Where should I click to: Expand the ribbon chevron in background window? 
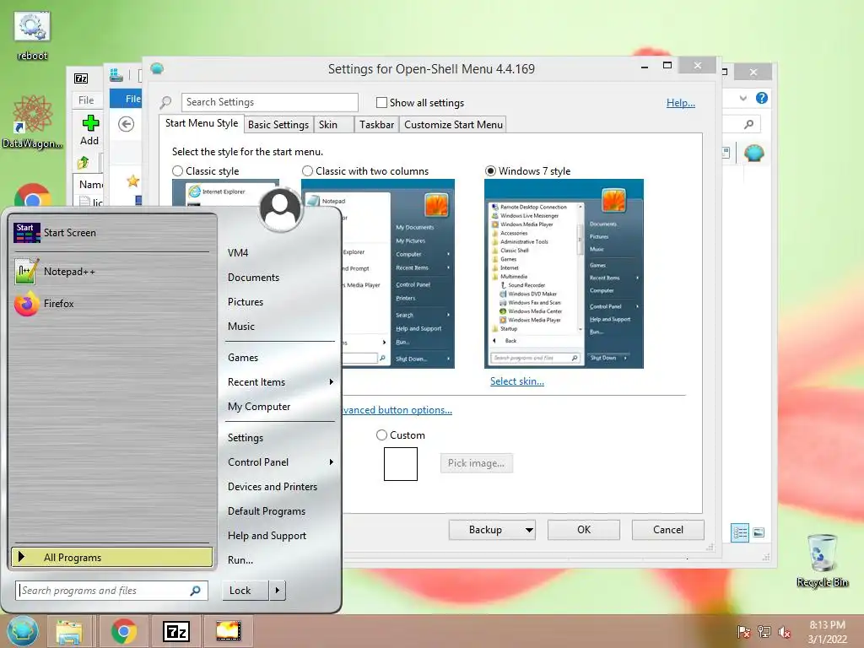point(743,98)
